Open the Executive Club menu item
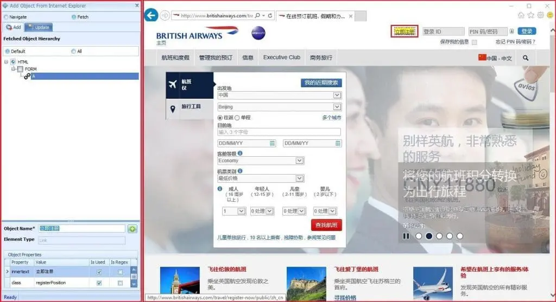Screen dimensions: 556x302 [281, 57]
